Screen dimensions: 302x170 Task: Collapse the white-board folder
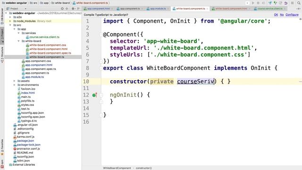click(x=19, y=41)
